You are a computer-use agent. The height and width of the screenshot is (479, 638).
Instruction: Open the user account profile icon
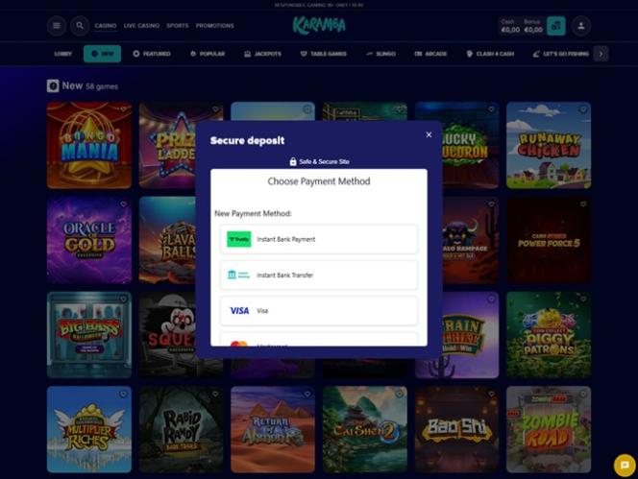581,26
